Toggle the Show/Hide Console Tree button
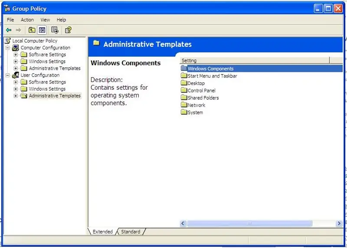The image size is (347, 248). click(x=42, y=30)
